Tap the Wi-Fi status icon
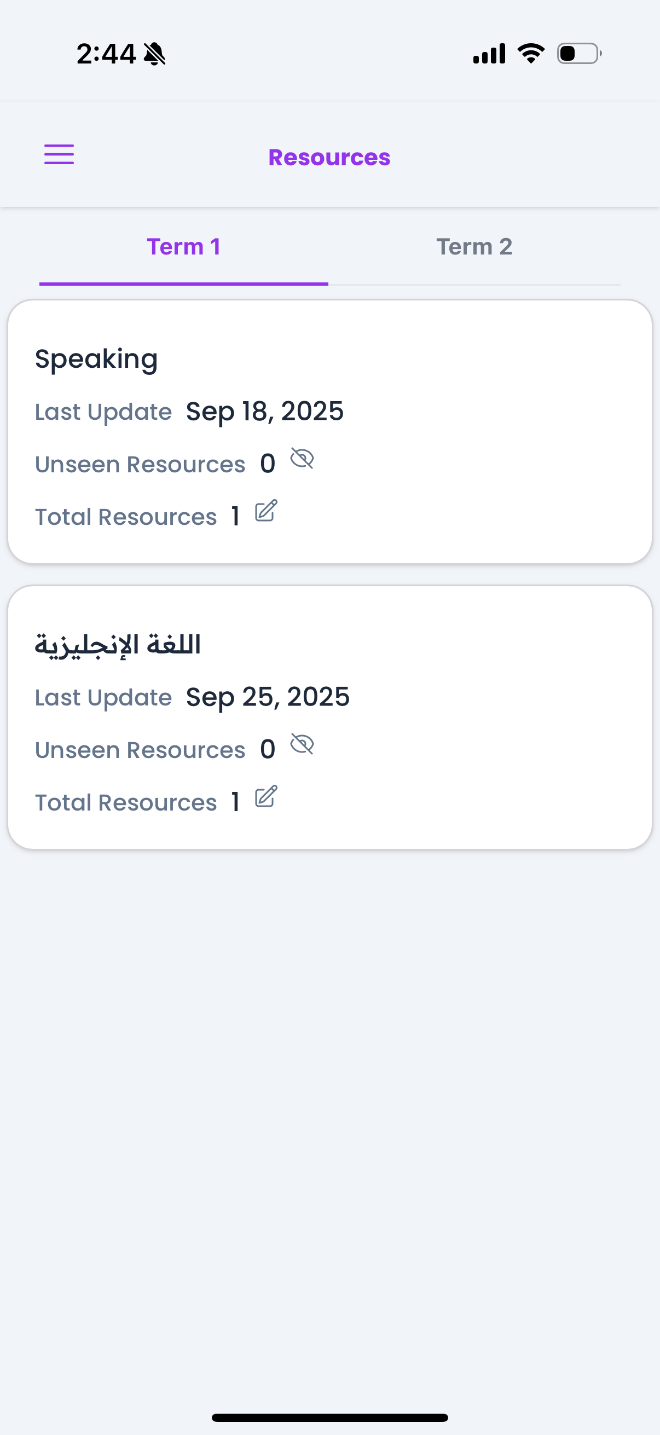The height and width of the screenshot is (1435, 660). pyautogui.click(x=531, y=54)
